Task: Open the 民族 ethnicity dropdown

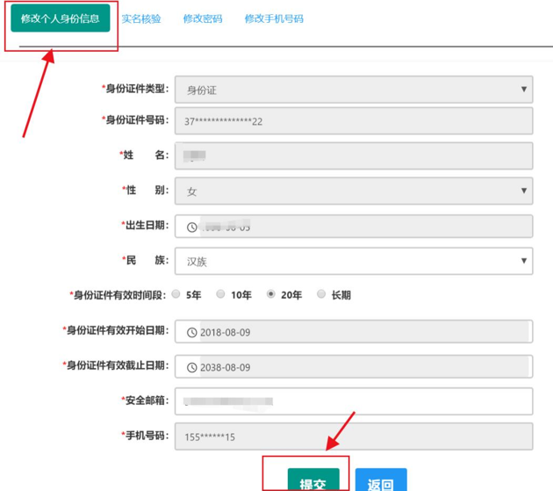Action: pos(353,261)
